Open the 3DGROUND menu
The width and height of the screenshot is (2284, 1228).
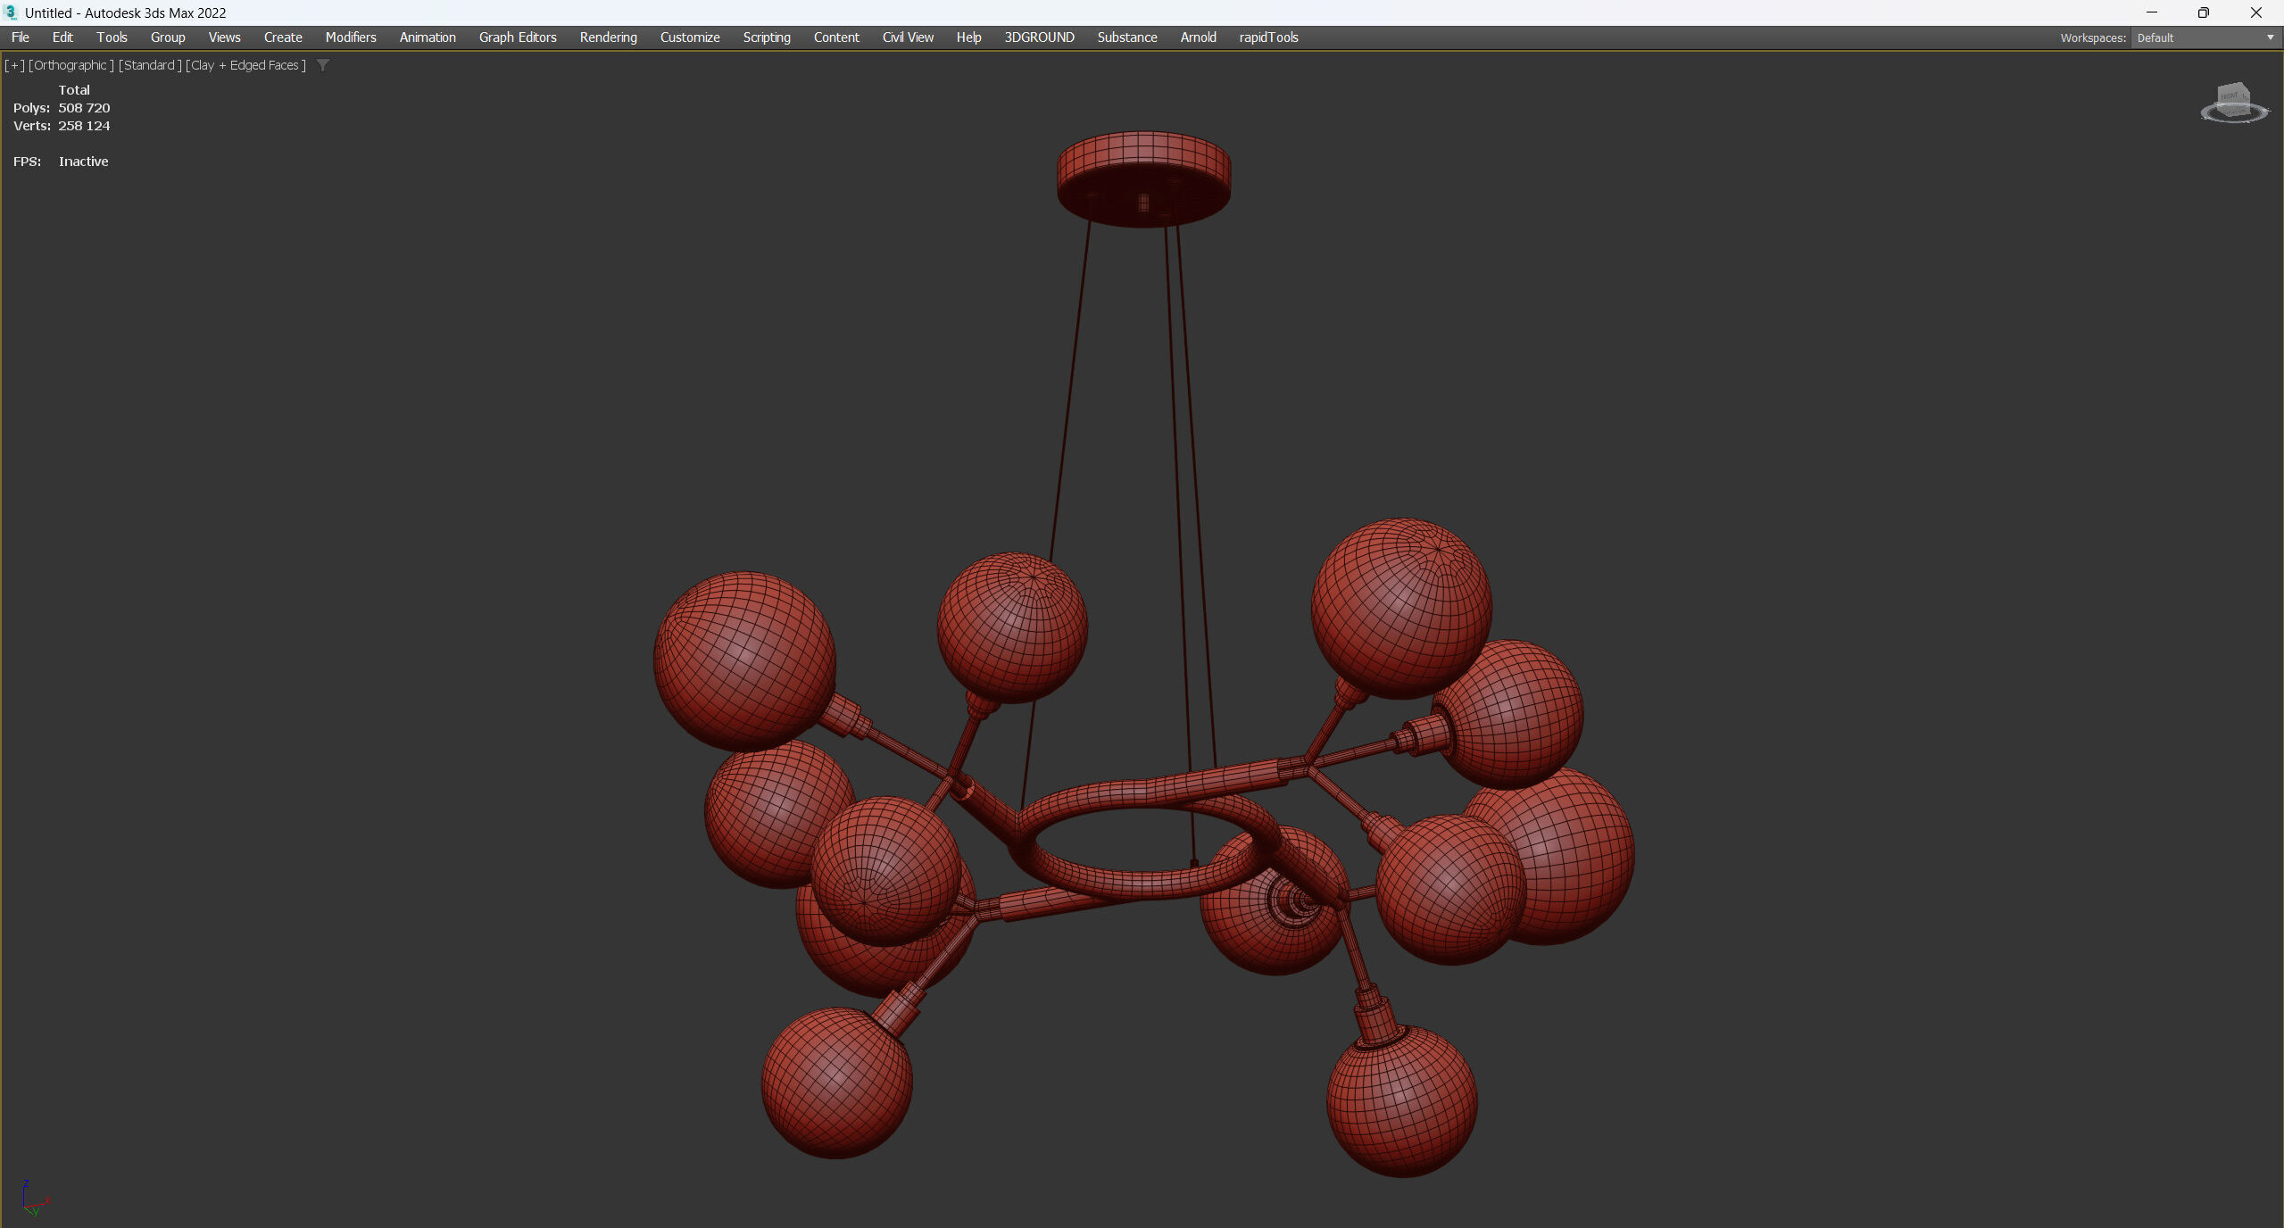tap(1039, 37)
